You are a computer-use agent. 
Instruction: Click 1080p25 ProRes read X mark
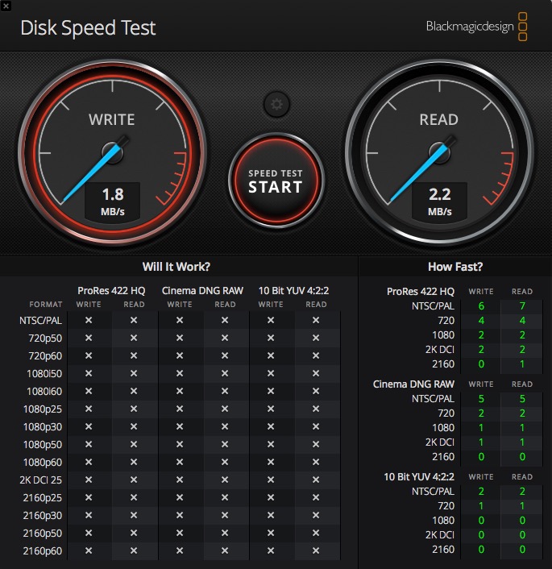click(134, 409)
